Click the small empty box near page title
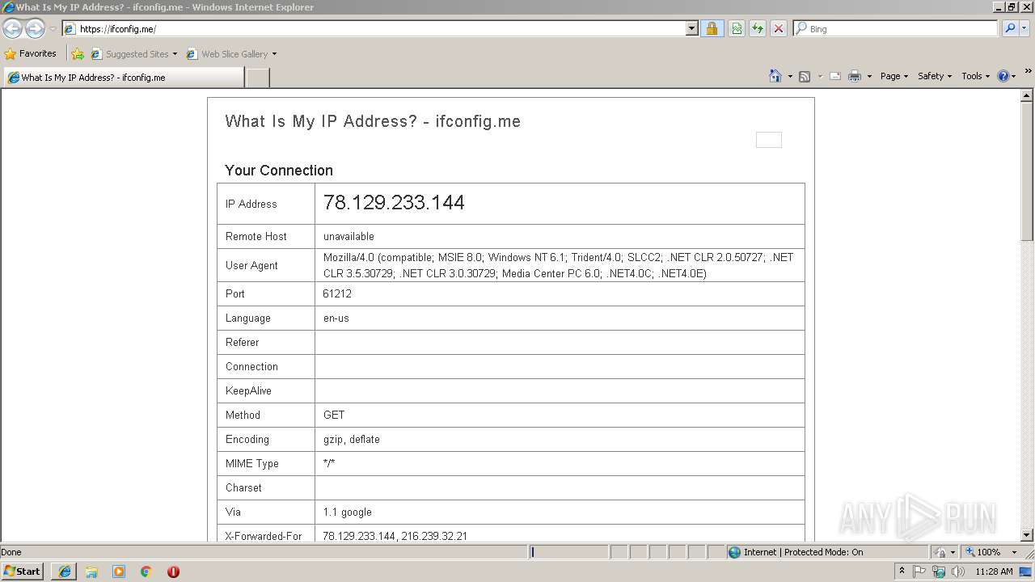Image resolution: width=1035 pixels, height=582 pixels. tap(769, 140)
